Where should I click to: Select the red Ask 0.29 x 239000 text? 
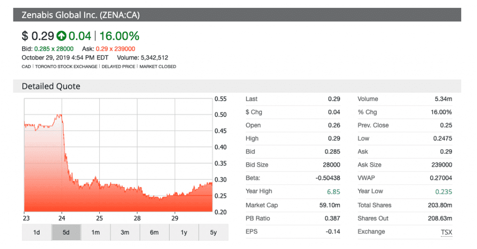pos(115,49)
